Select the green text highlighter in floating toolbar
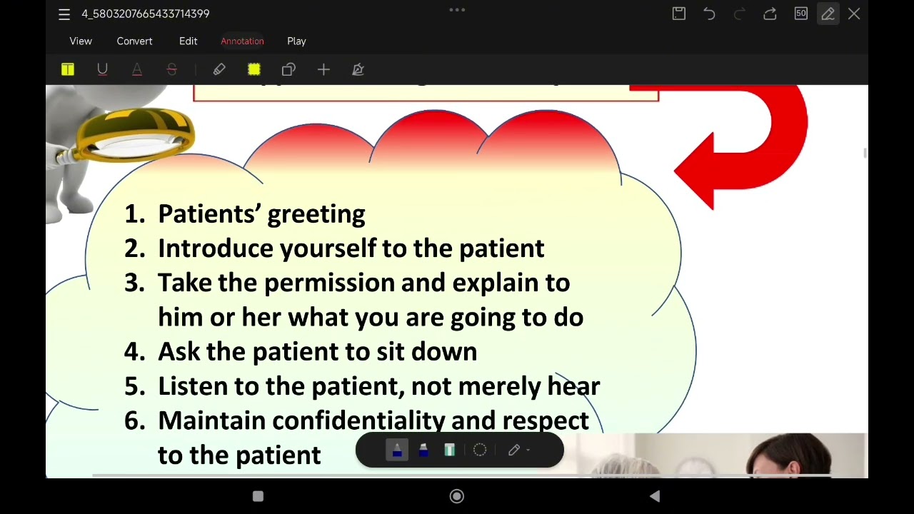 (449, 450)
